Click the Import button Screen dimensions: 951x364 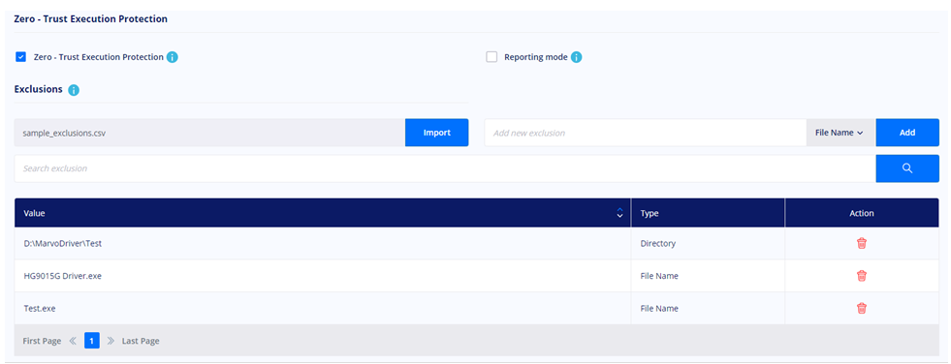tap(436, 133)
